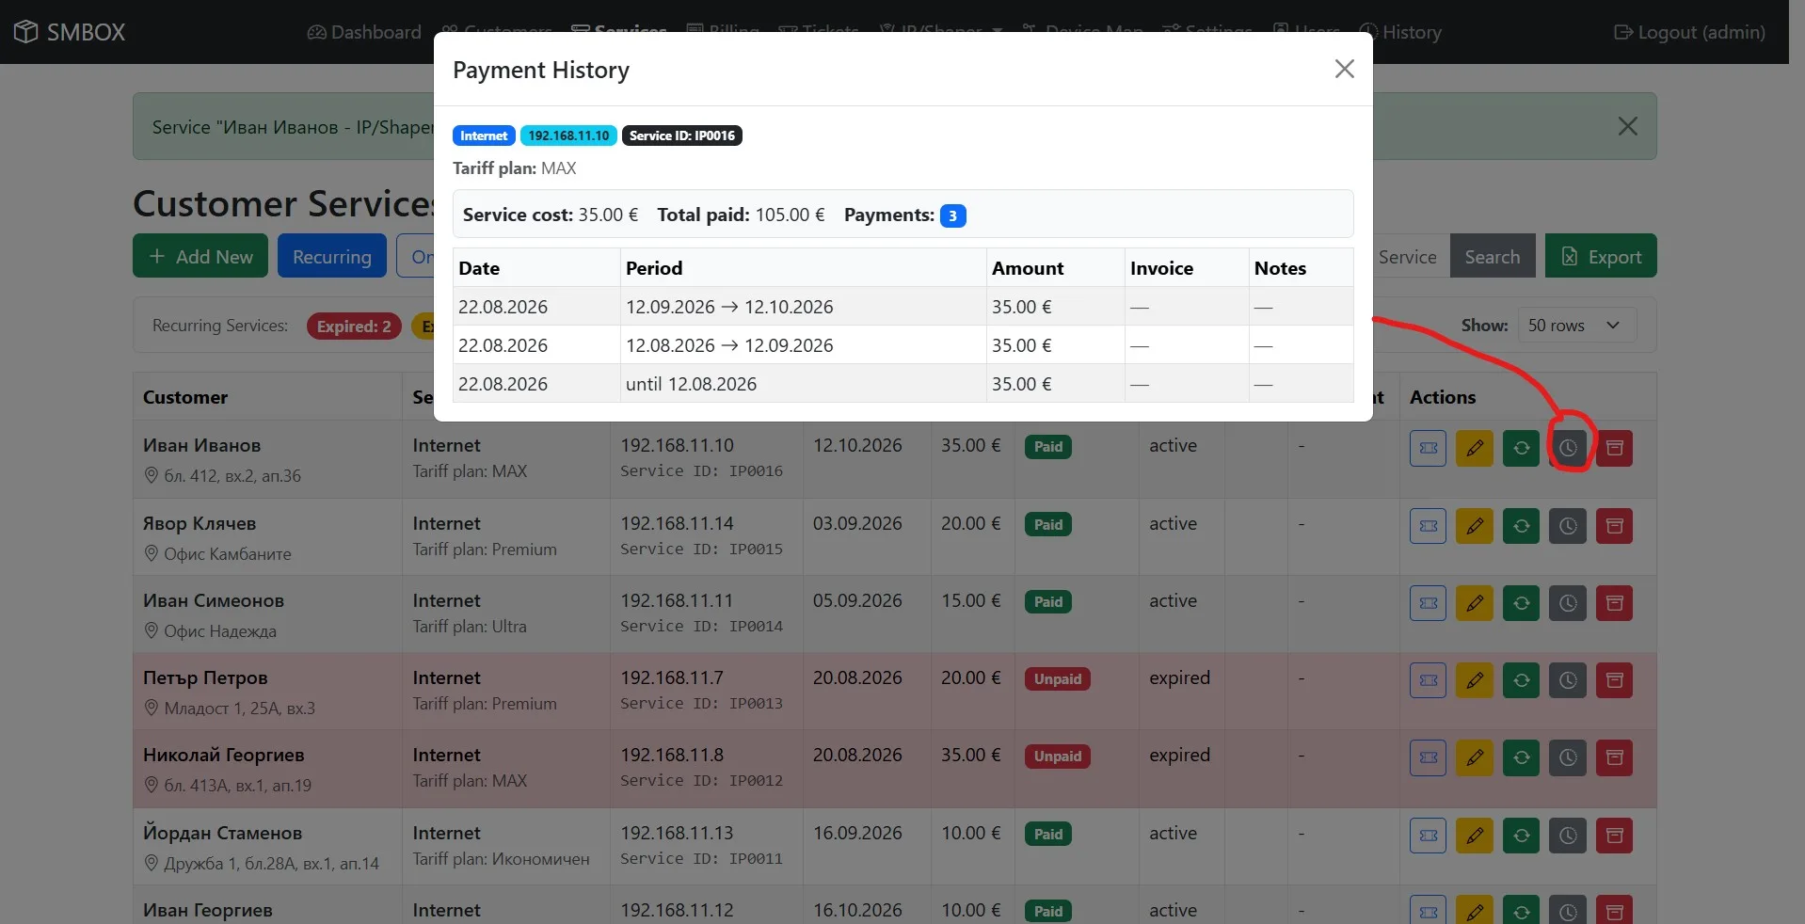The image size is (1805, 924).
Task: Click the SMBOX logo
Action: coord(70,32)
